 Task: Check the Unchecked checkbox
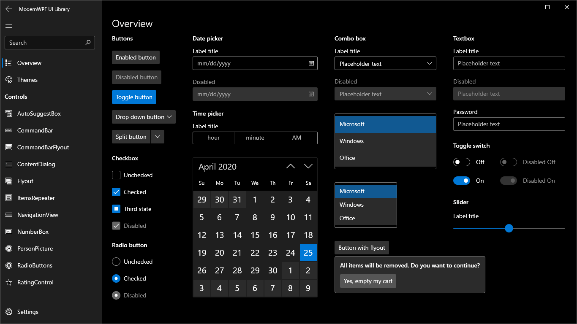116,175
